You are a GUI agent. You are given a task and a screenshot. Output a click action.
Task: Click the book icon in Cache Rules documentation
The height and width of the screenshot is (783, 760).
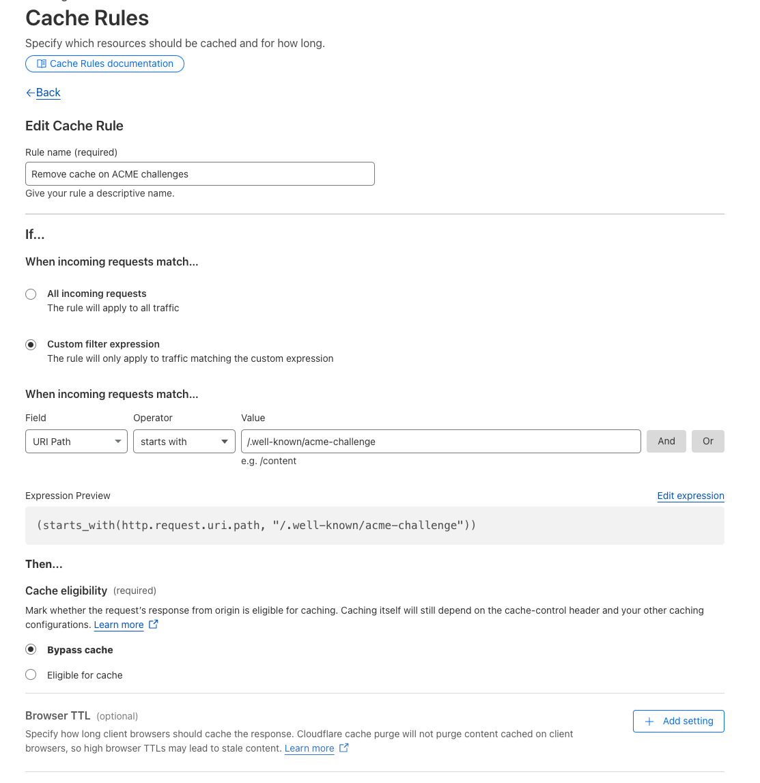(42, 63)
